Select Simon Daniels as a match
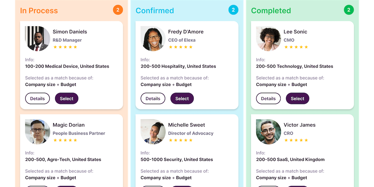Screen dimensions: 374x187 66,99
